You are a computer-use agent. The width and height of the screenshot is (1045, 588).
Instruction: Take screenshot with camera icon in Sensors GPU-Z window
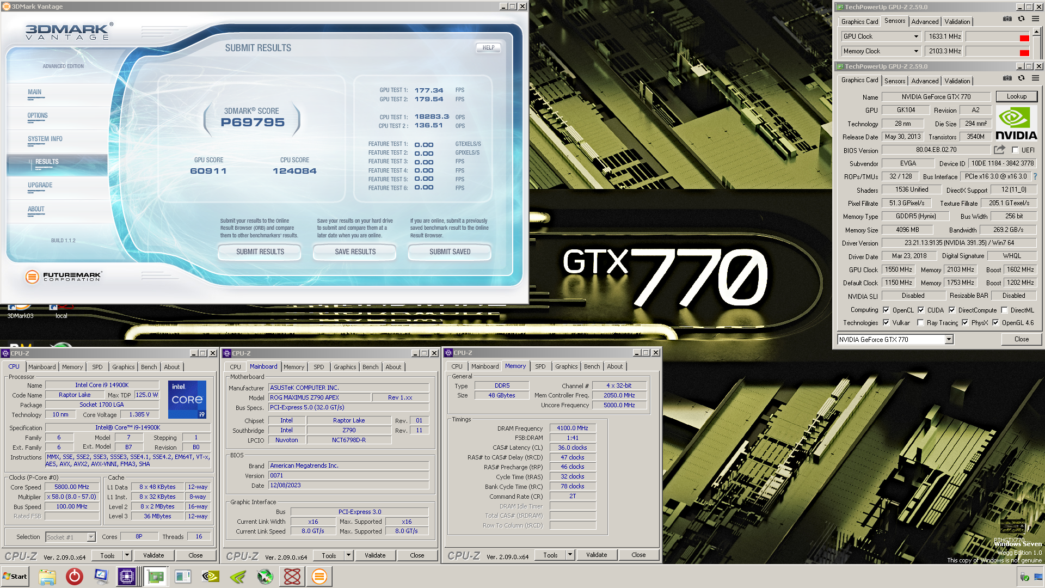(1007, 19)
